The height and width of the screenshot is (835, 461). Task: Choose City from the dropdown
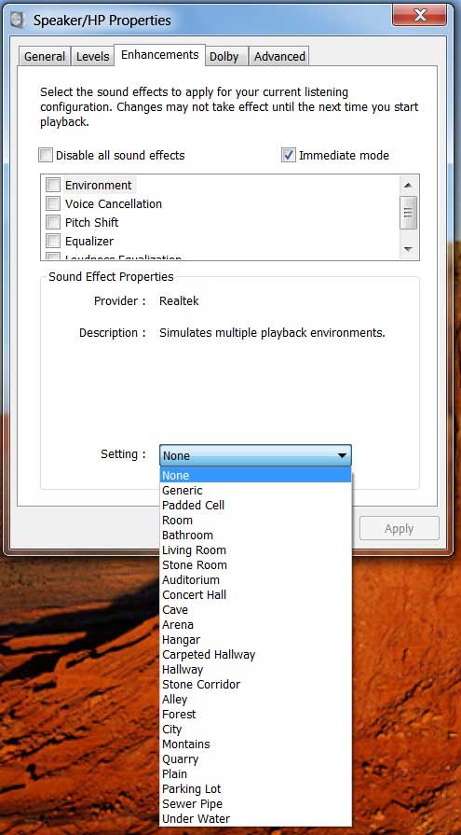click(x=256, y=729)
